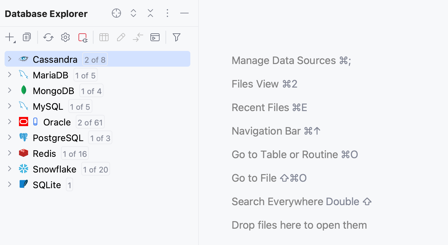Image resolution: width=448 pixels, height=245 pixels.
Task: Expand the MongoDB node chevron
Action: coord(10,90)
